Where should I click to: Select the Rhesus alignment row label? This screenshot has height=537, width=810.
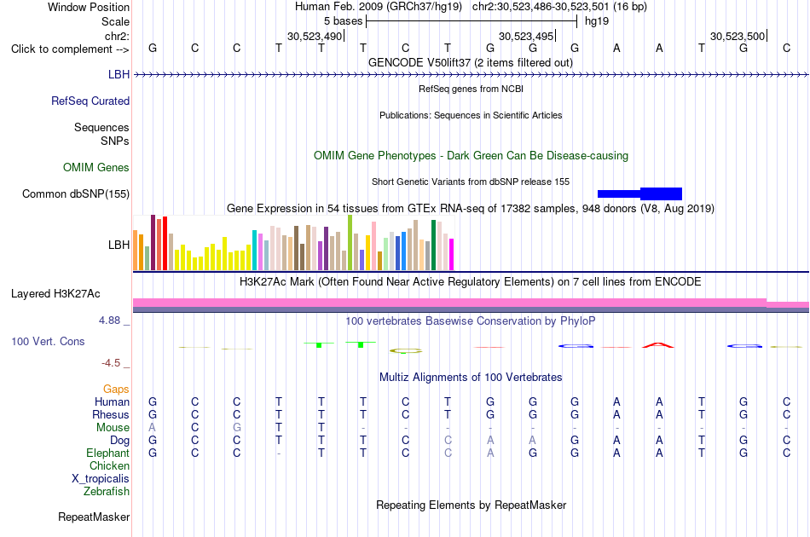[111, 414]
